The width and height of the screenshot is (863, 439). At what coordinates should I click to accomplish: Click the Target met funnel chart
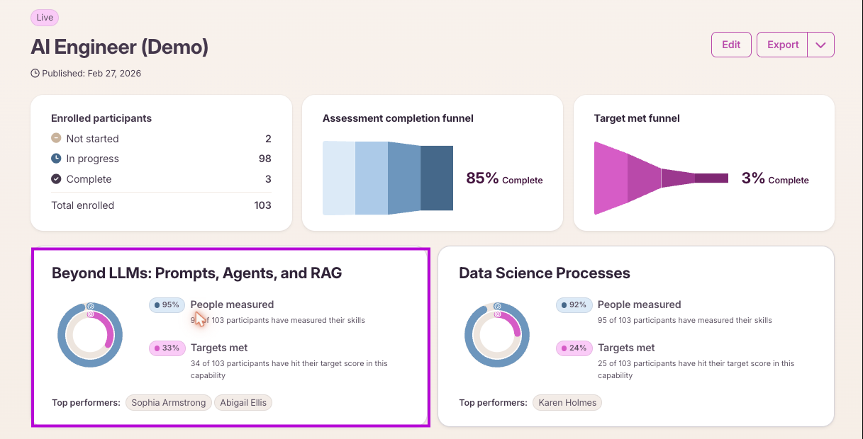(661, 178)
